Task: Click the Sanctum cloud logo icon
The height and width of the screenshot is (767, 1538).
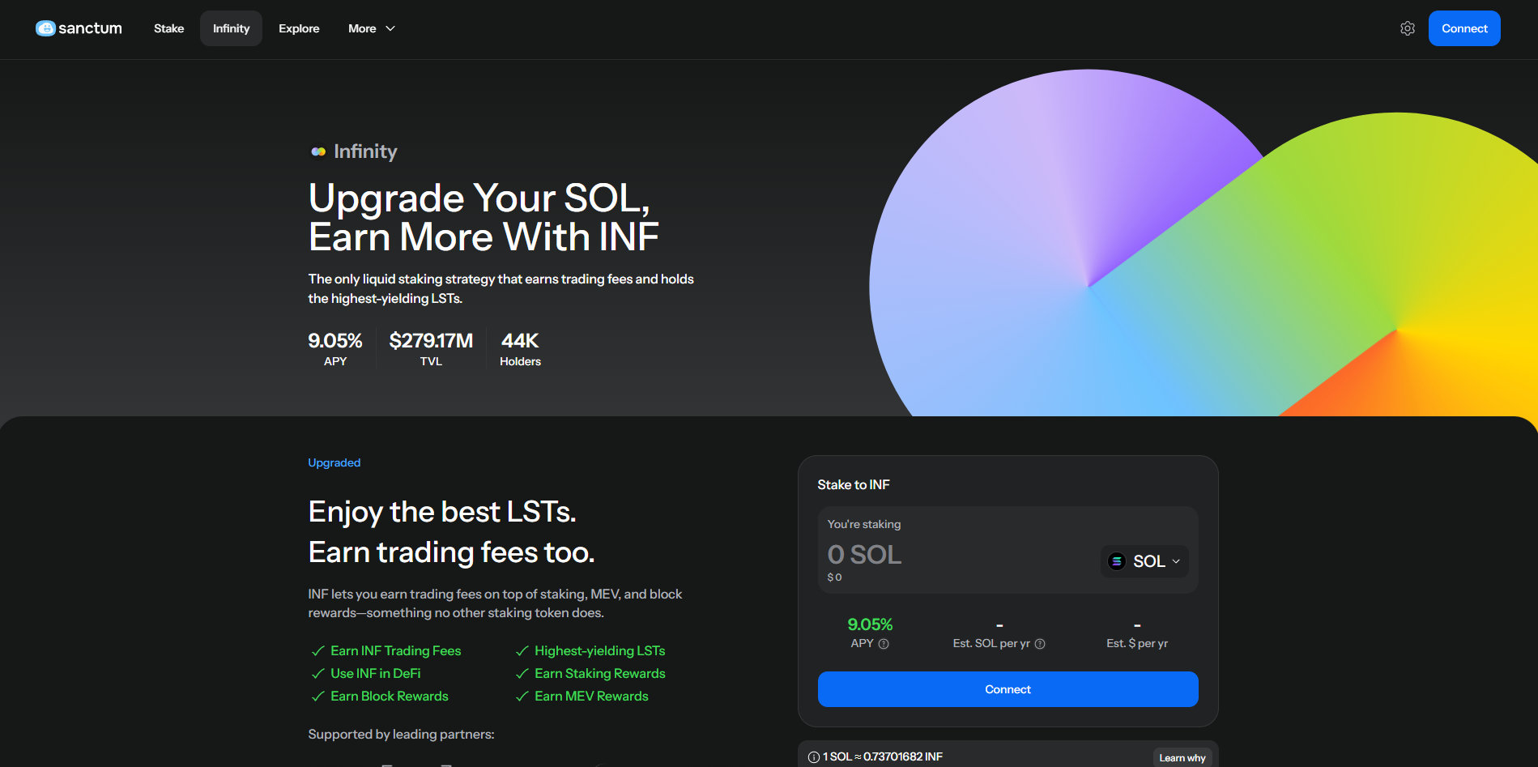Action: point(45,28)
